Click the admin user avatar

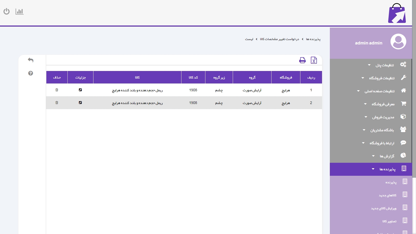398,42
